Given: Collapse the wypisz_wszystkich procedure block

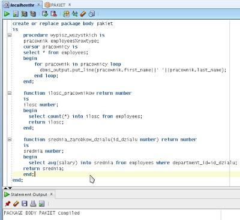Looking at the screenshot, I should 10,35.
